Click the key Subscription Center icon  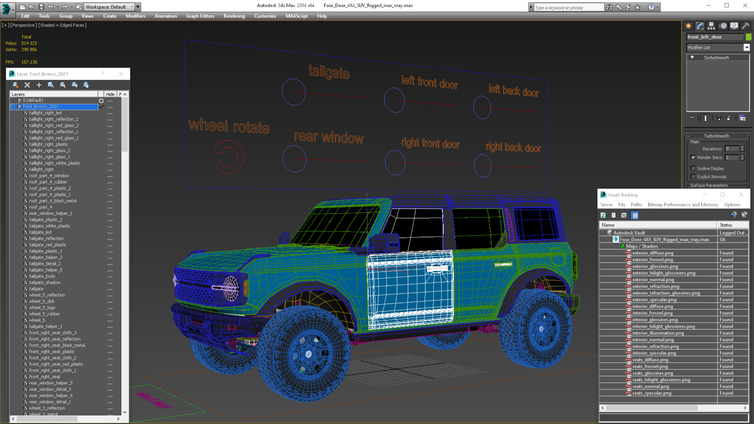618,7
